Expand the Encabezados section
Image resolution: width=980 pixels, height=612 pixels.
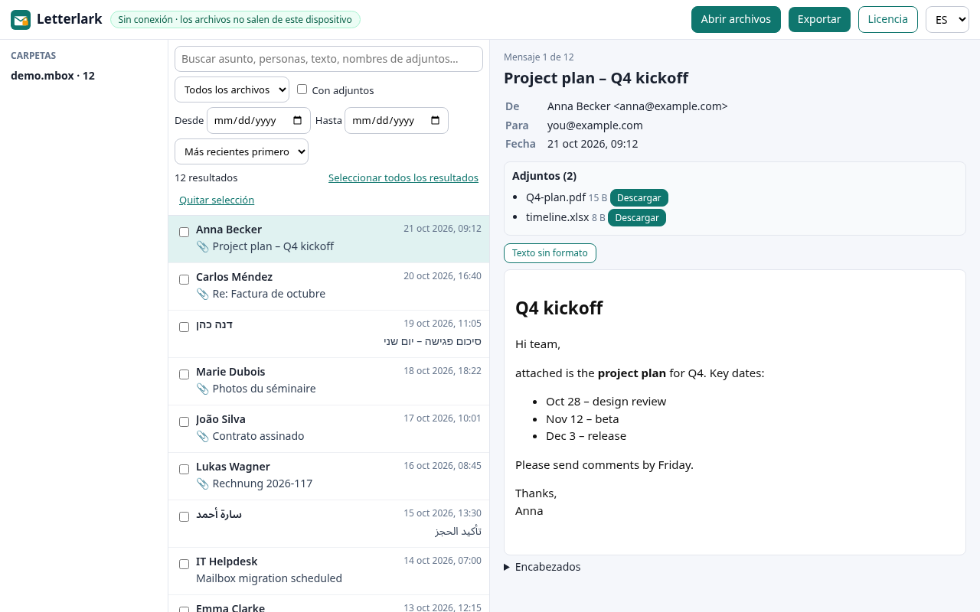[x=542, y=567]
